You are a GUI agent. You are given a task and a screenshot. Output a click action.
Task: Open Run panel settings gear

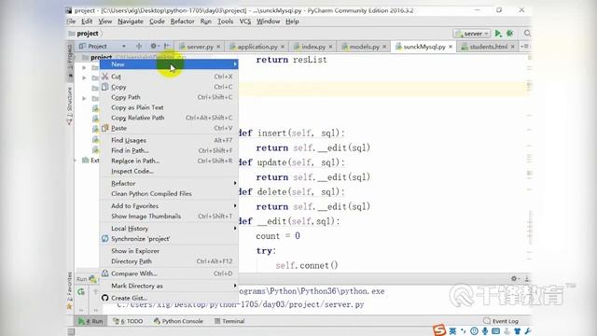[x=514, y=278]
